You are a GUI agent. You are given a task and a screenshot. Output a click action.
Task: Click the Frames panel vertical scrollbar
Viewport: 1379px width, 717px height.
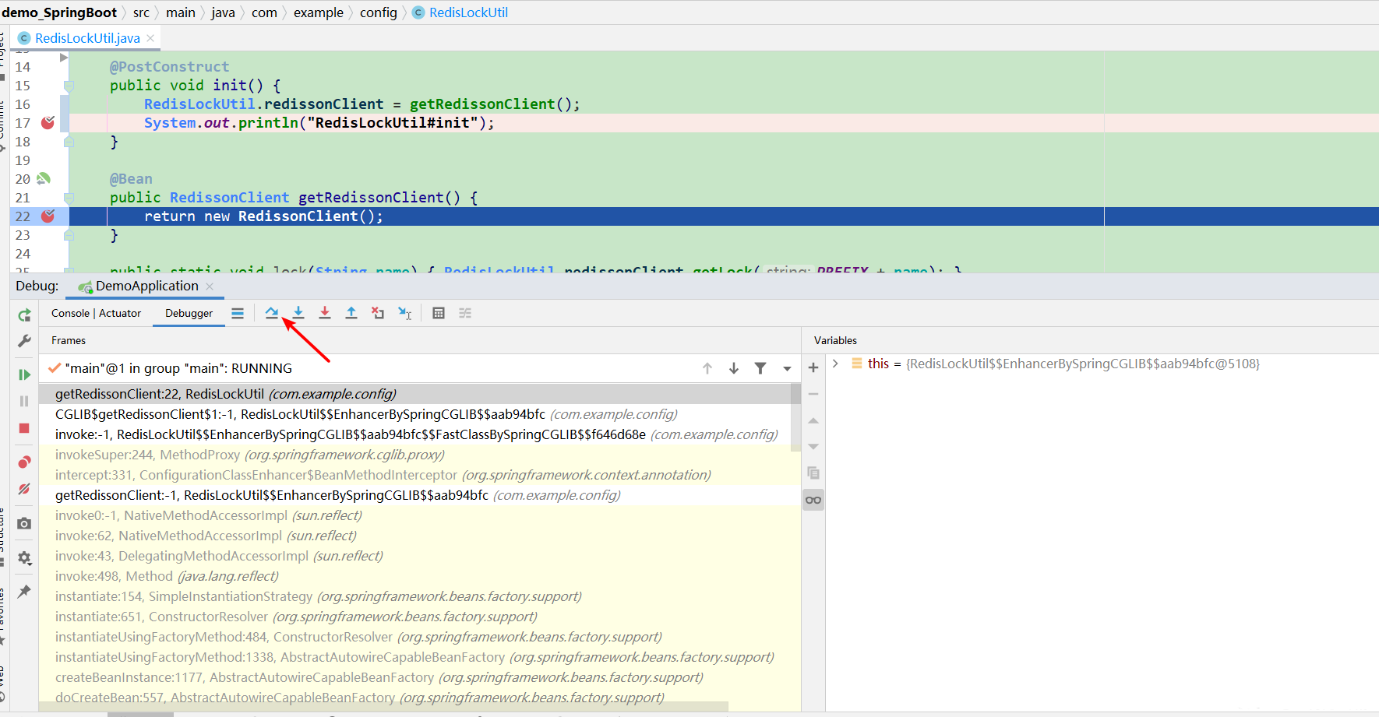tap(795, 417)
